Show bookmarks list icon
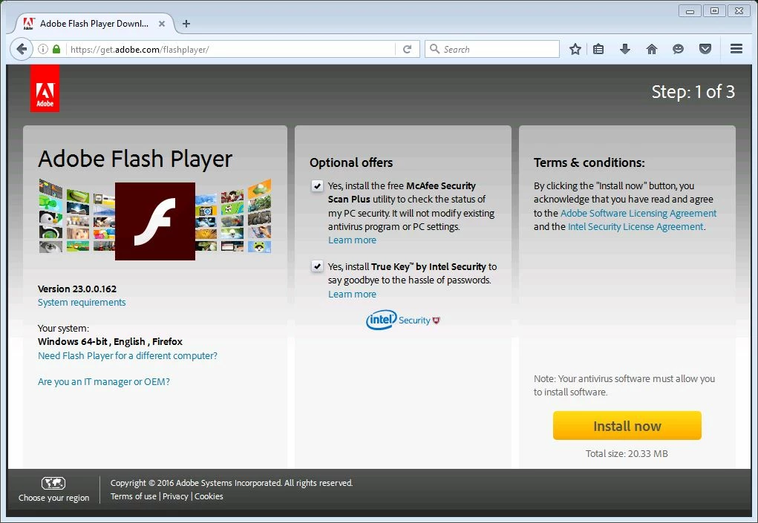 pos(598,49)
